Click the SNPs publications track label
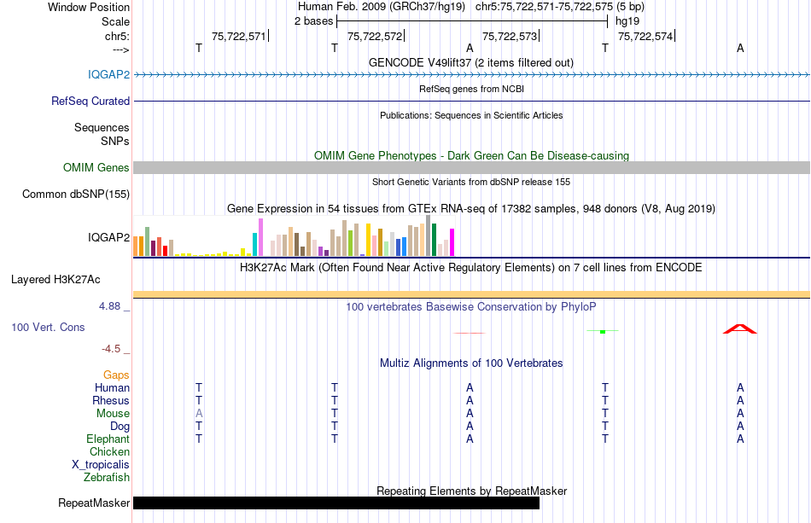Viewport: 811px width, 523px height. point(115,141)
